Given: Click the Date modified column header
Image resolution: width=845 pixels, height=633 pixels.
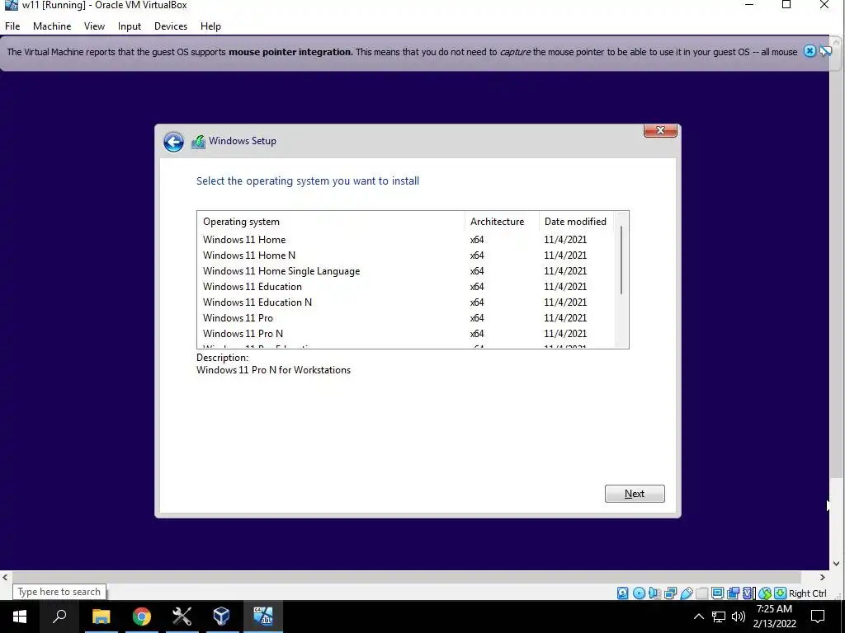Looking at the screenshot, I should pyautogui.click(x=576, y=221).
